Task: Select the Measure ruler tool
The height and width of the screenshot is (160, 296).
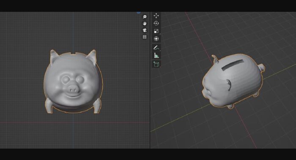Action: click(x=156, y=56)
